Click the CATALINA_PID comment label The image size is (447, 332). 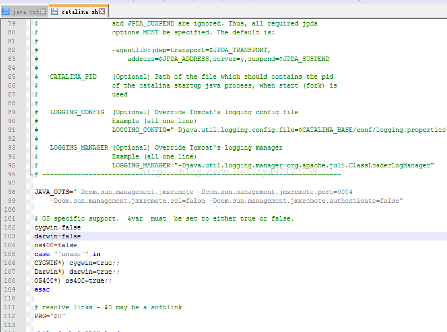(73, 76)
